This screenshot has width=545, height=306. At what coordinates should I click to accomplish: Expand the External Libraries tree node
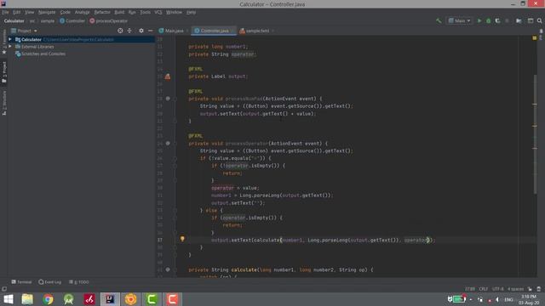(10, 47)
